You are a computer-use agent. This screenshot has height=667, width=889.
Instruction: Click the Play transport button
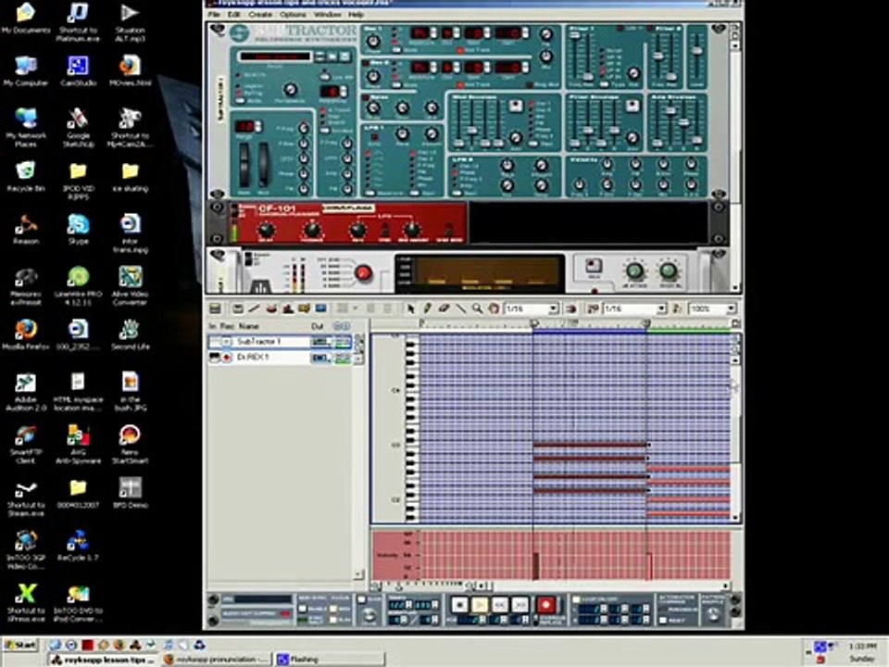pos(480,605)
